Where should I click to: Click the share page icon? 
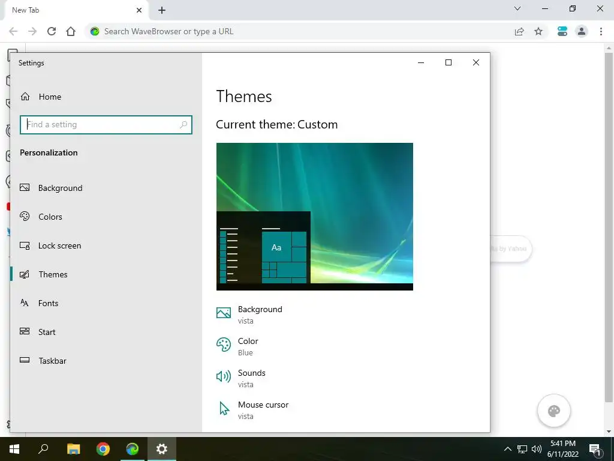(x=519, y=31)
